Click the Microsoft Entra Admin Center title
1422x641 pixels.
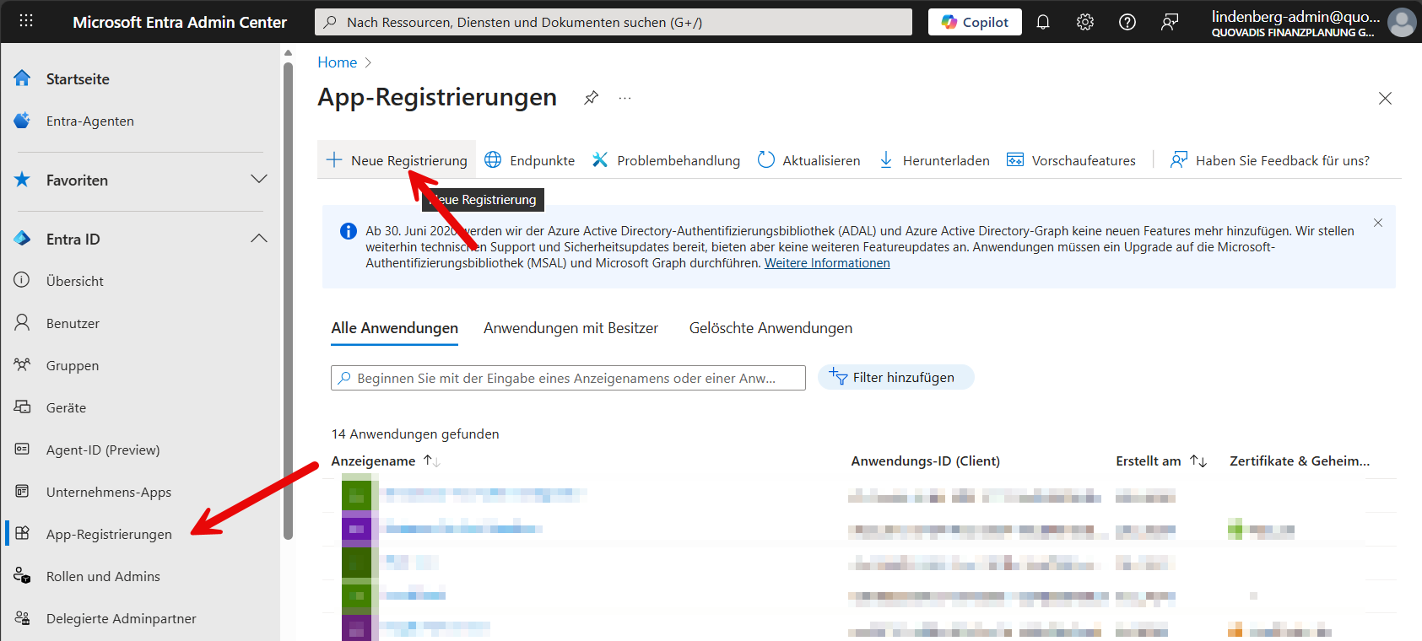pos(180,22)
